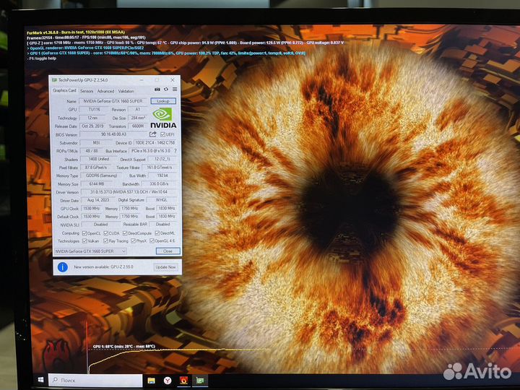
Task: Click the GPU-Z screenshot camera icon
Action: [159, 90]
